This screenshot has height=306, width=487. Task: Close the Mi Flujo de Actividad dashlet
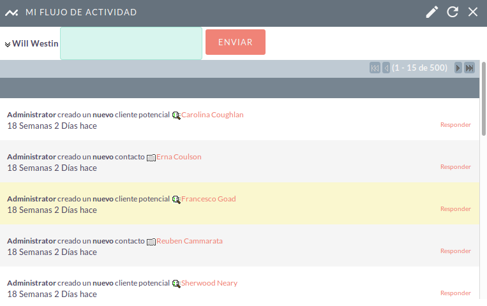pyautogui.click(x=473, y=12)
